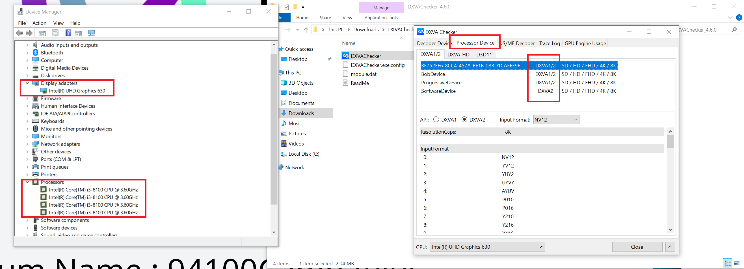Switch to the GPU Engine Usage tab
Viewport: 744px width, 269px height.
click(585, 43)
